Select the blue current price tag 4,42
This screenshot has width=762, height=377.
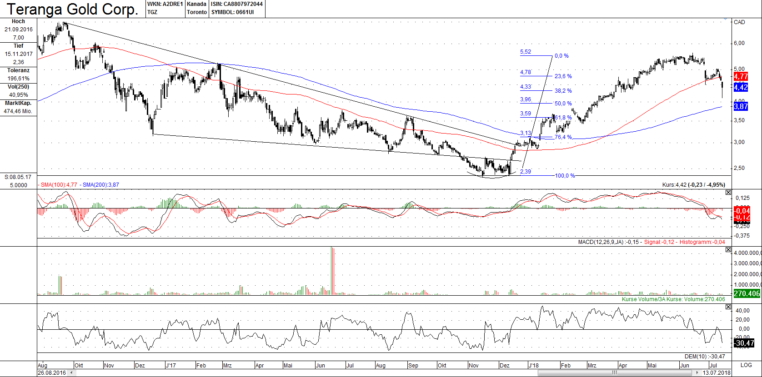741,87
